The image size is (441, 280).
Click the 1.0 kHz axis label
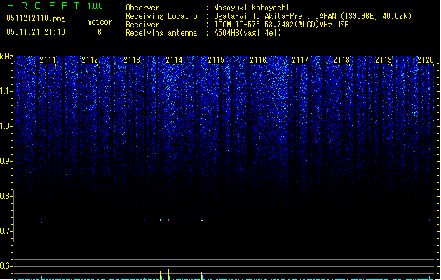(x=6, y=126)
